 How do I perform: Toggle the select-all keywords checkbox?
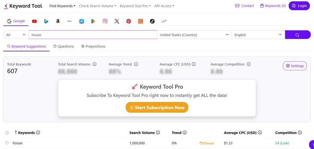[x=7, y=133]
